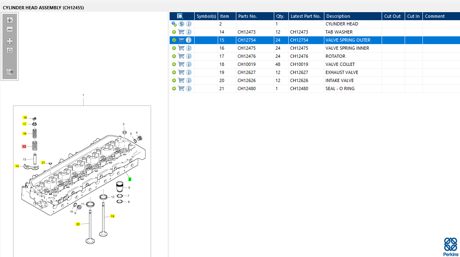Click the green gear icon for ROTATOR row
Viewport: 460px width, 257px height.
pos(174,56)
